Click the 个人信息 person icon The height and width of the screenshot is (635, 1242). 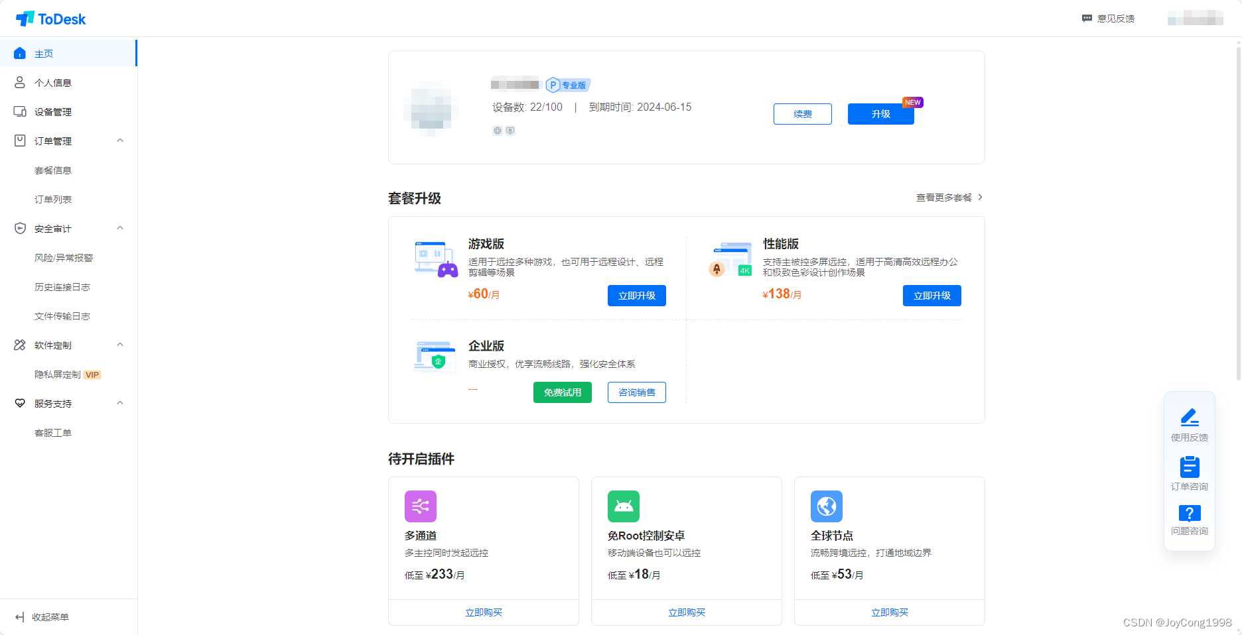[x=20, y=83]
